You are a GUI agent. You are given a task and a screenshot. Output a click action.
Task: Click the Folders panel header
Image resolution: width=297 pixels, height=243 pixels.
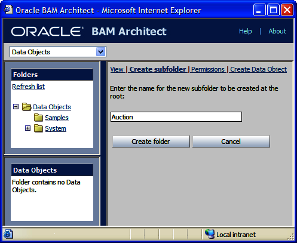pos(52,75)
